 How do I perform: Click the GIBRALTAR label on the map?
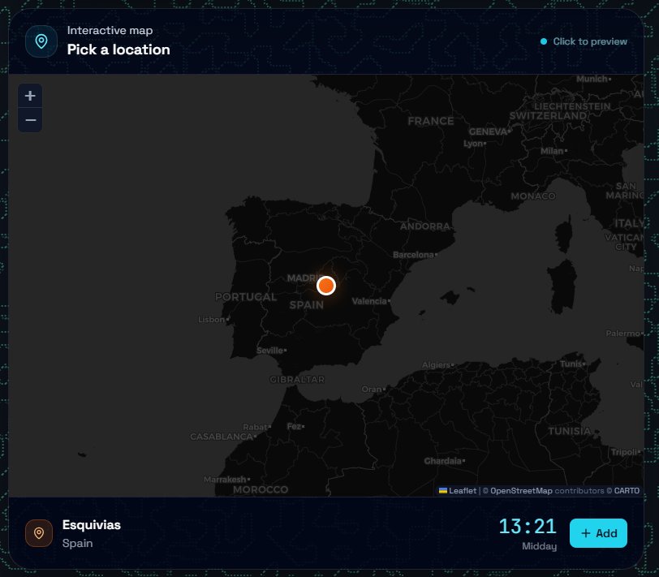tap(297, 379)
